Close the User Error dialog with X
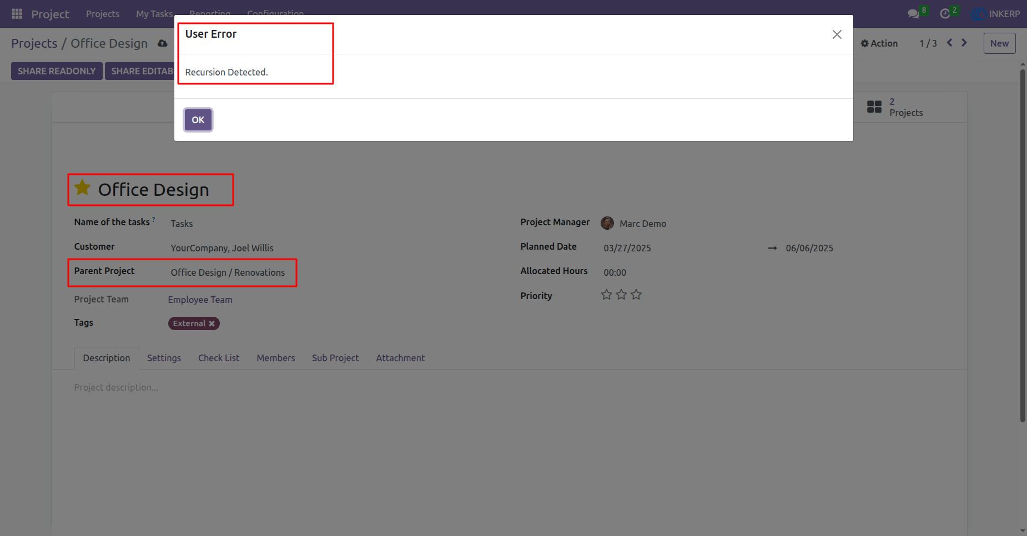 click(x=837, y=34)
